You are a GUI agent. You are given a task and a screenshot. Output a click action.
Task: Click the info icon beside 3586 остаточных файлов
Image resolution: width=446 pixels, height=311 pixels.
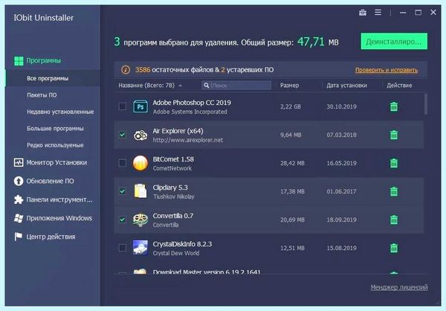[126, 70]
